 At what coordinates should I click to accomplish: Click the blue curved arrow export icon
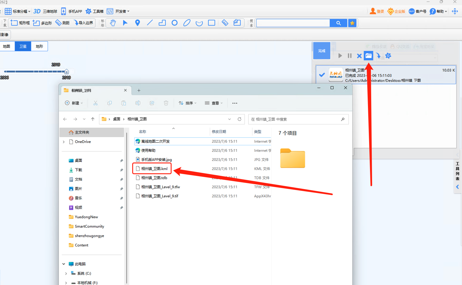pos(378,56)
